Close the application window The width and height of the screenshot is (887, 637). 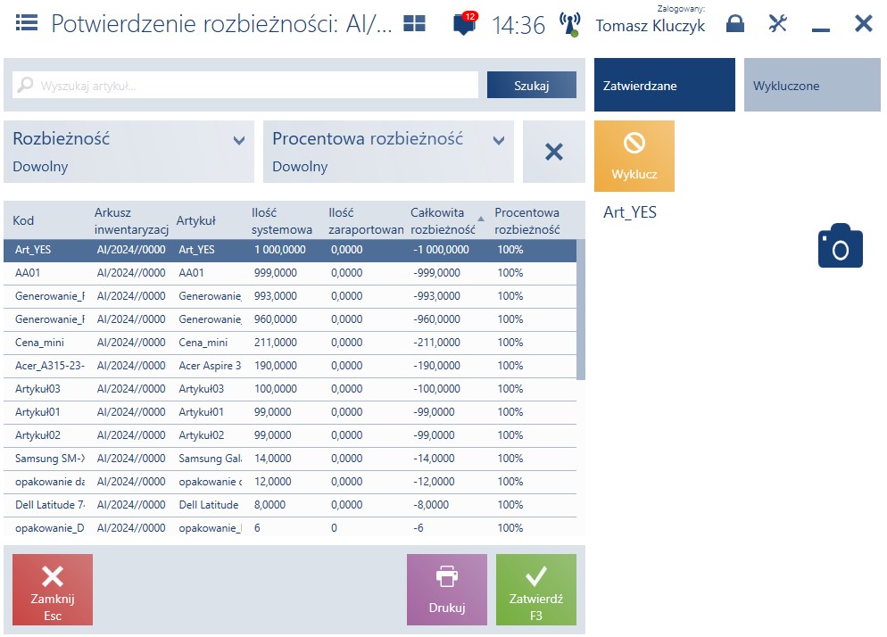(x=863, y=23)
